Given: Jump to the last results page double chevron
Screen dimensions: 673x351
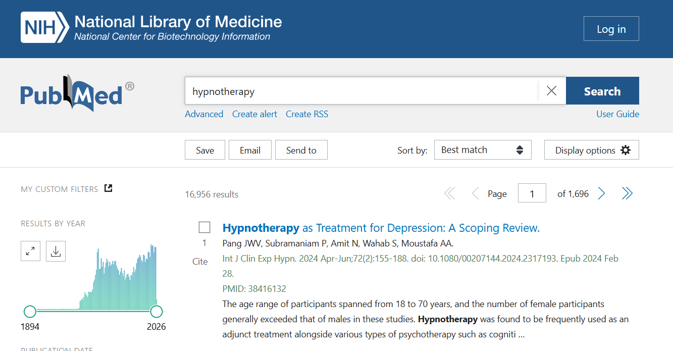Looking at the screenshot, I should pyautogui.click(x=627, y=193).
